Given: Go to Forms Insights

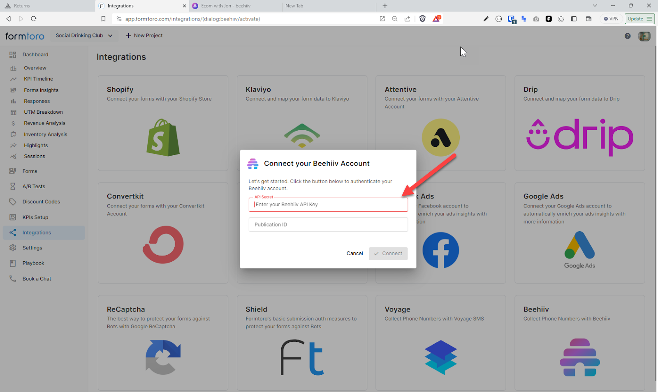Looking at the screenshot, I should click(41, 90).
